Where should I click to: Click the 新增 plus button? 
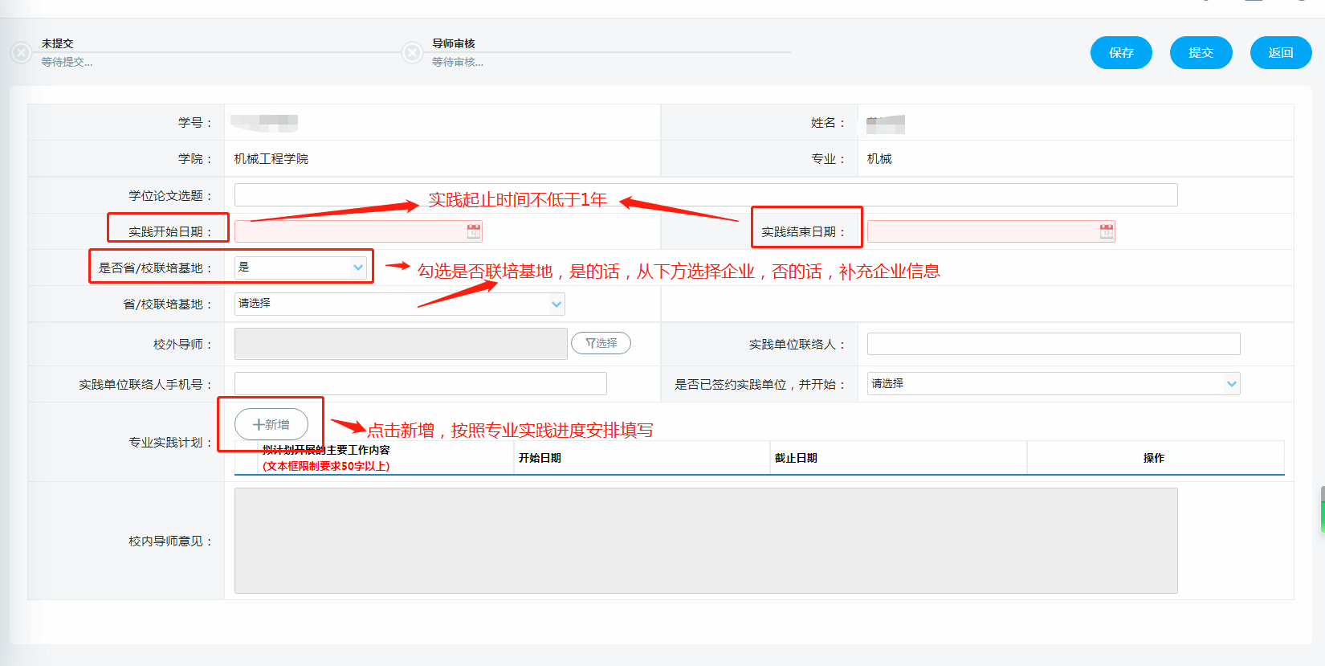pyautogui.click(x=271, y=424)
